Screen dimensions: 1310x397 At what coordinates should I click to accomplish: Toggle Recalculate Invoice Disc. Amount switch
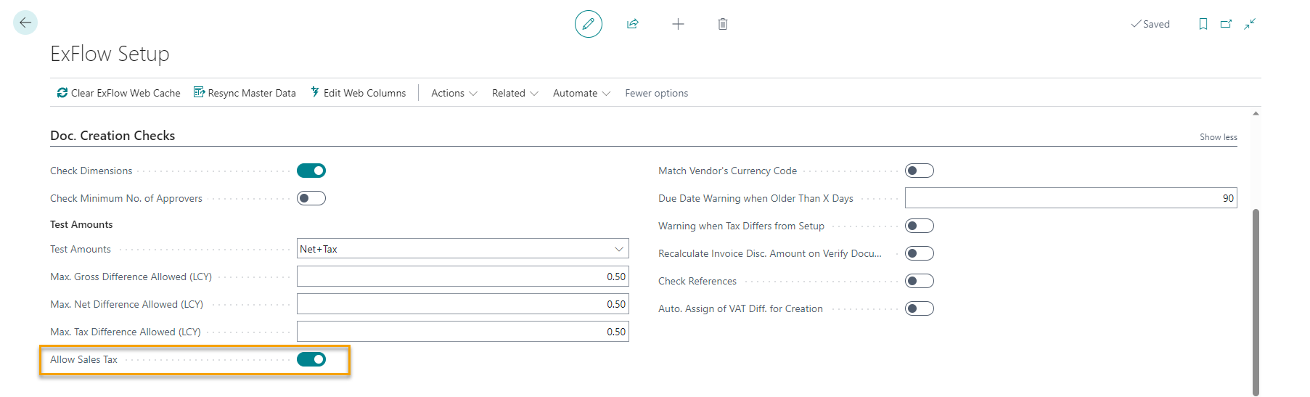tap(920, 253)
